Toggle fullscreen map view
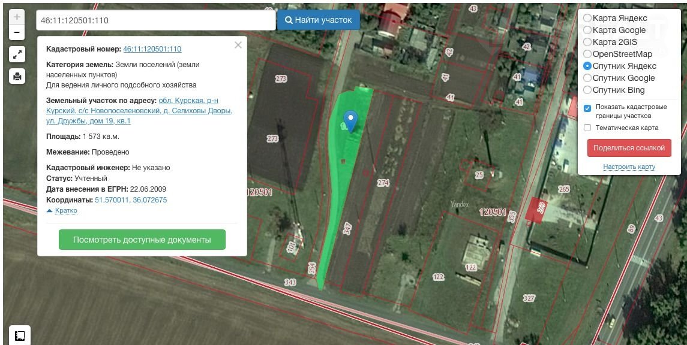This screenshot has width=687, height=345. coord(17,55)
